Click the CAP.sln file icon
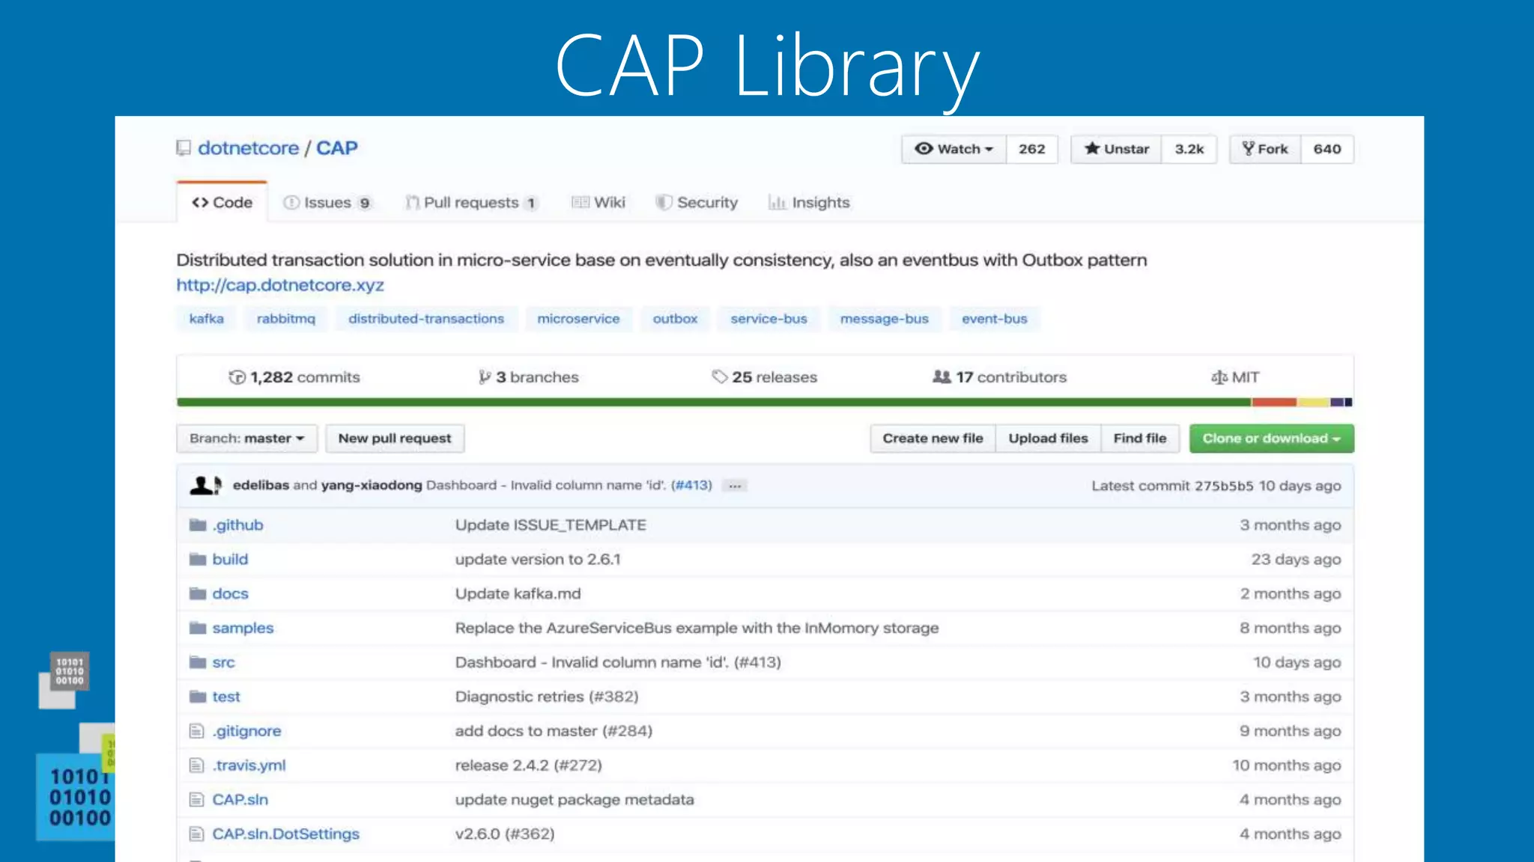Screen dimensions: 1534x862 tap(196, 799)
